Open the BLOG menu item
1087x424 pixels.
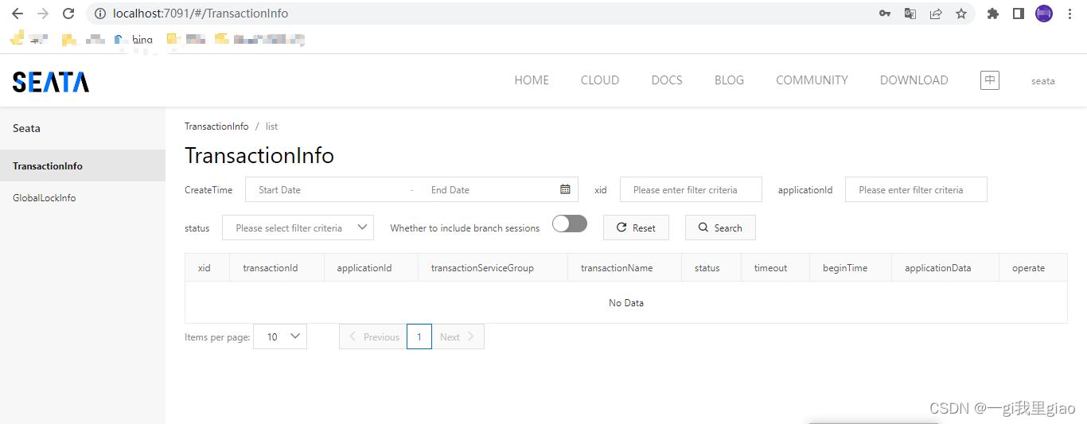(729, 80)
